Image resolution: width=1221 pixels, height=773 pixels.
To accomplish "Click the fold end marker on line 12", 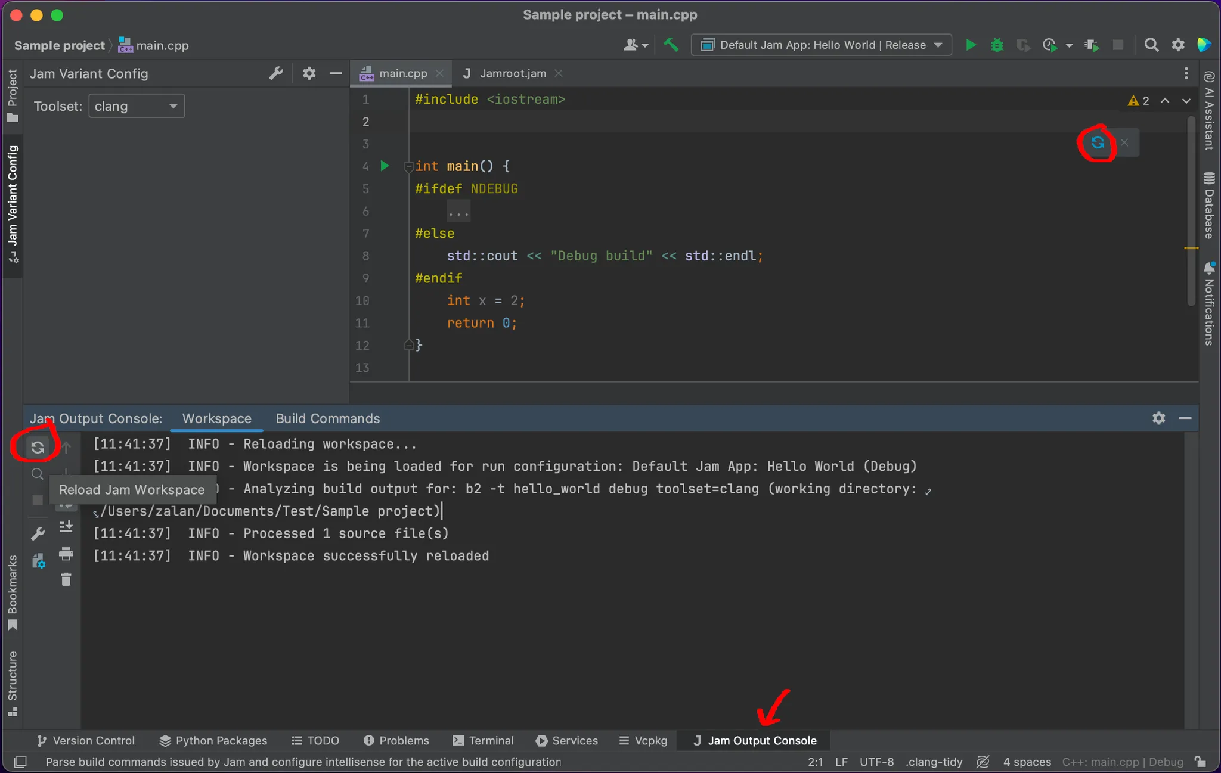I will click(x=408, y=344).
